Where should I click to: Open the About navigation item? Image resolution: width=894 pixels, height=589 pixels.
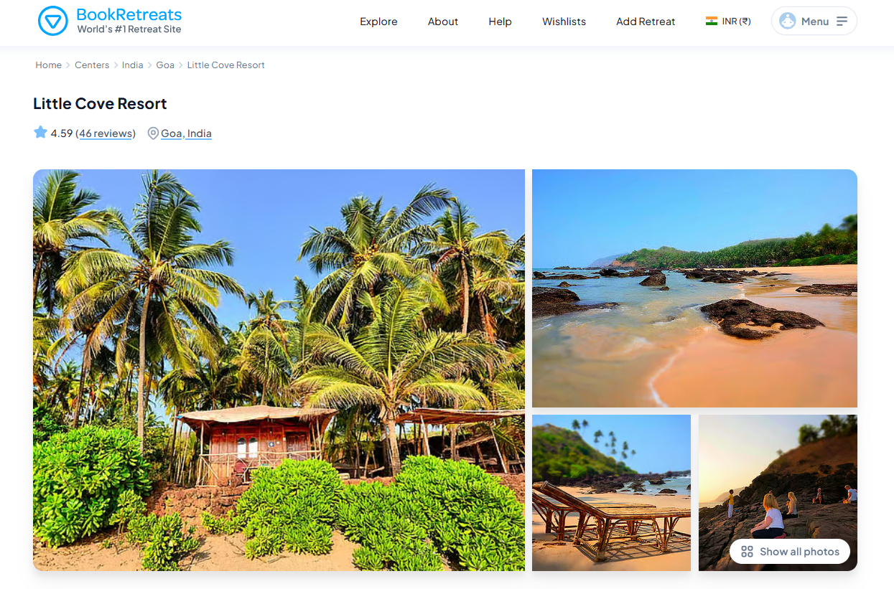tap(443, 22)
